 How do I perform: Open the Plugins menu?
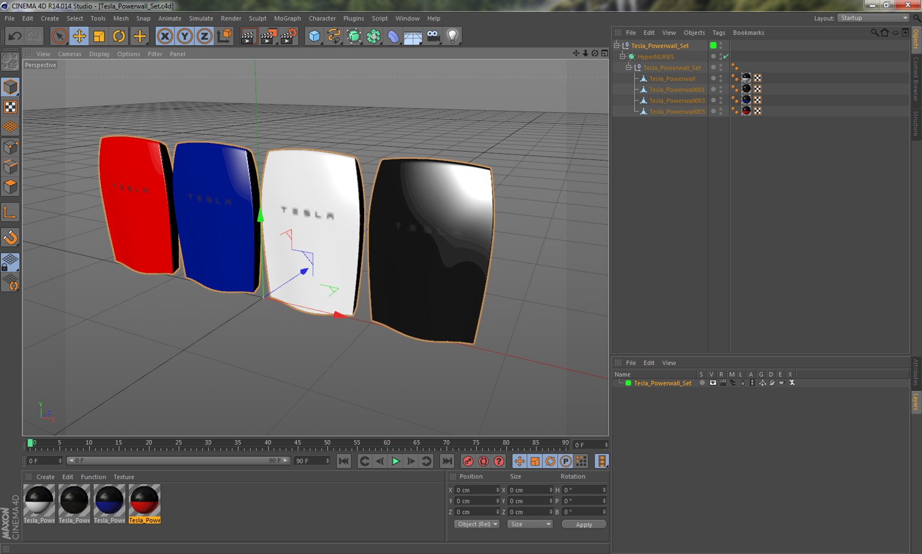coord(354,18)
